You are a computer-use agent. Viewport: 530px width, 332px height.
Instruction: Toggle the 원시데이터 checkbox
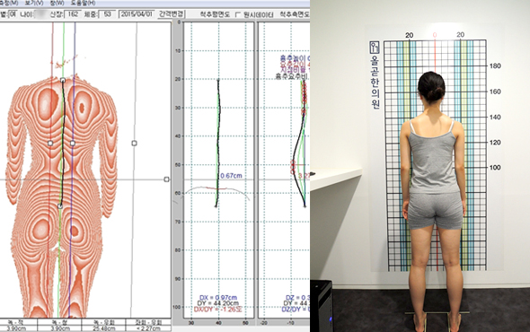(x=238, y=14)
